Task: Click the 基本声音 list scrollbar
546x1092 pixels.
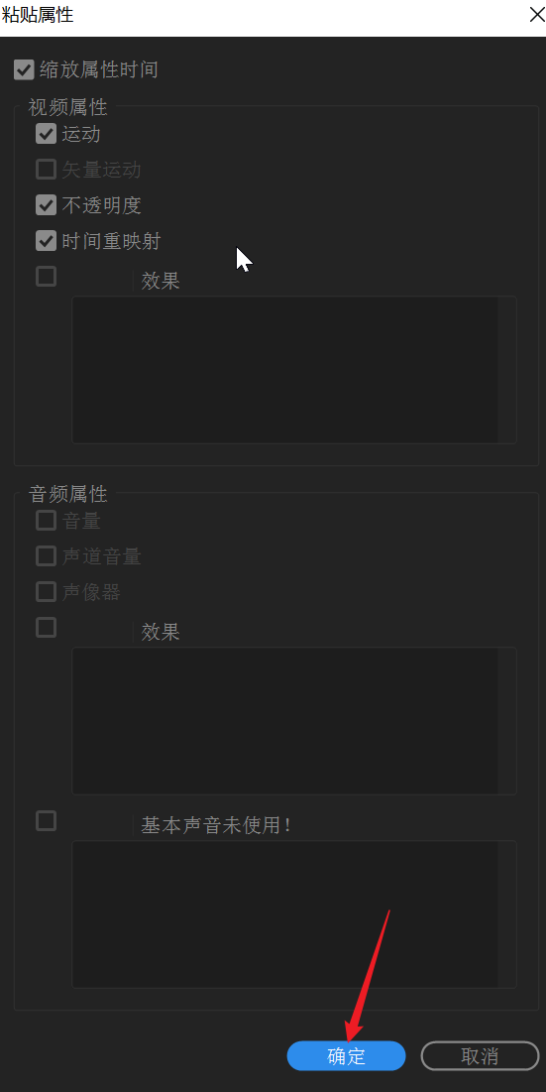Action: click(x=507, y=914)
